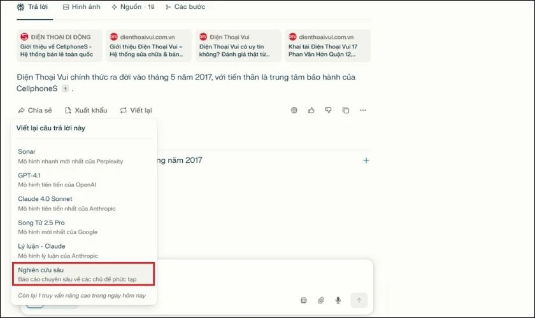Image resolution: width=535 pixels, height=318 pixels.
Task: Click the Chia sẻ share button
Action: click(35, 110)
